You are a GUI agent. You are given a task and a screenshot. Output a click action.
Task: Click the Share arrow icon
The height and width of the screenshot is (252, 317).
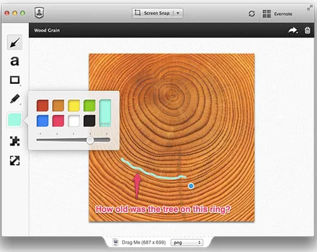pyautogui.click(x=293, y=30)
